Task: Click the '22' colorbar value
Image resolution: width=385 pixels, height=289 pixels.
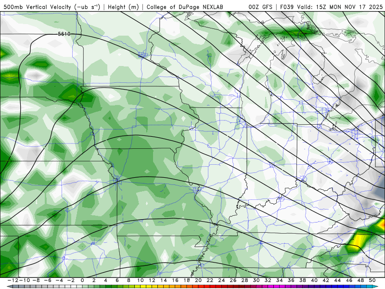Action: [x=210, y=280]
